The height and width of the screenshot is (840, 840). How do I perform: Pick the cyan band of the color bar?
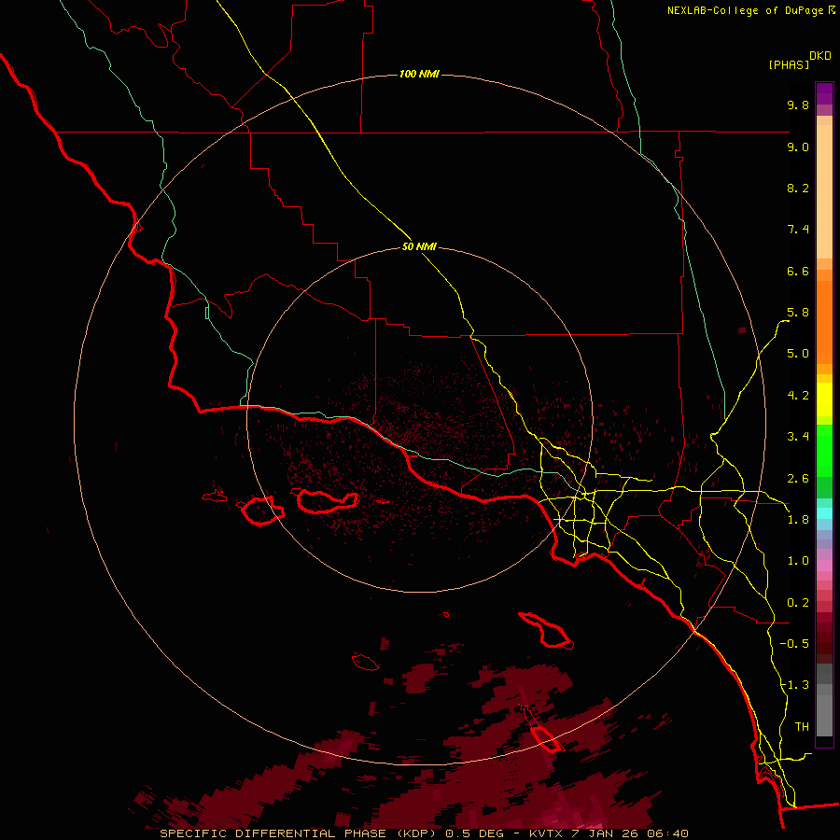tap(824, 513)
